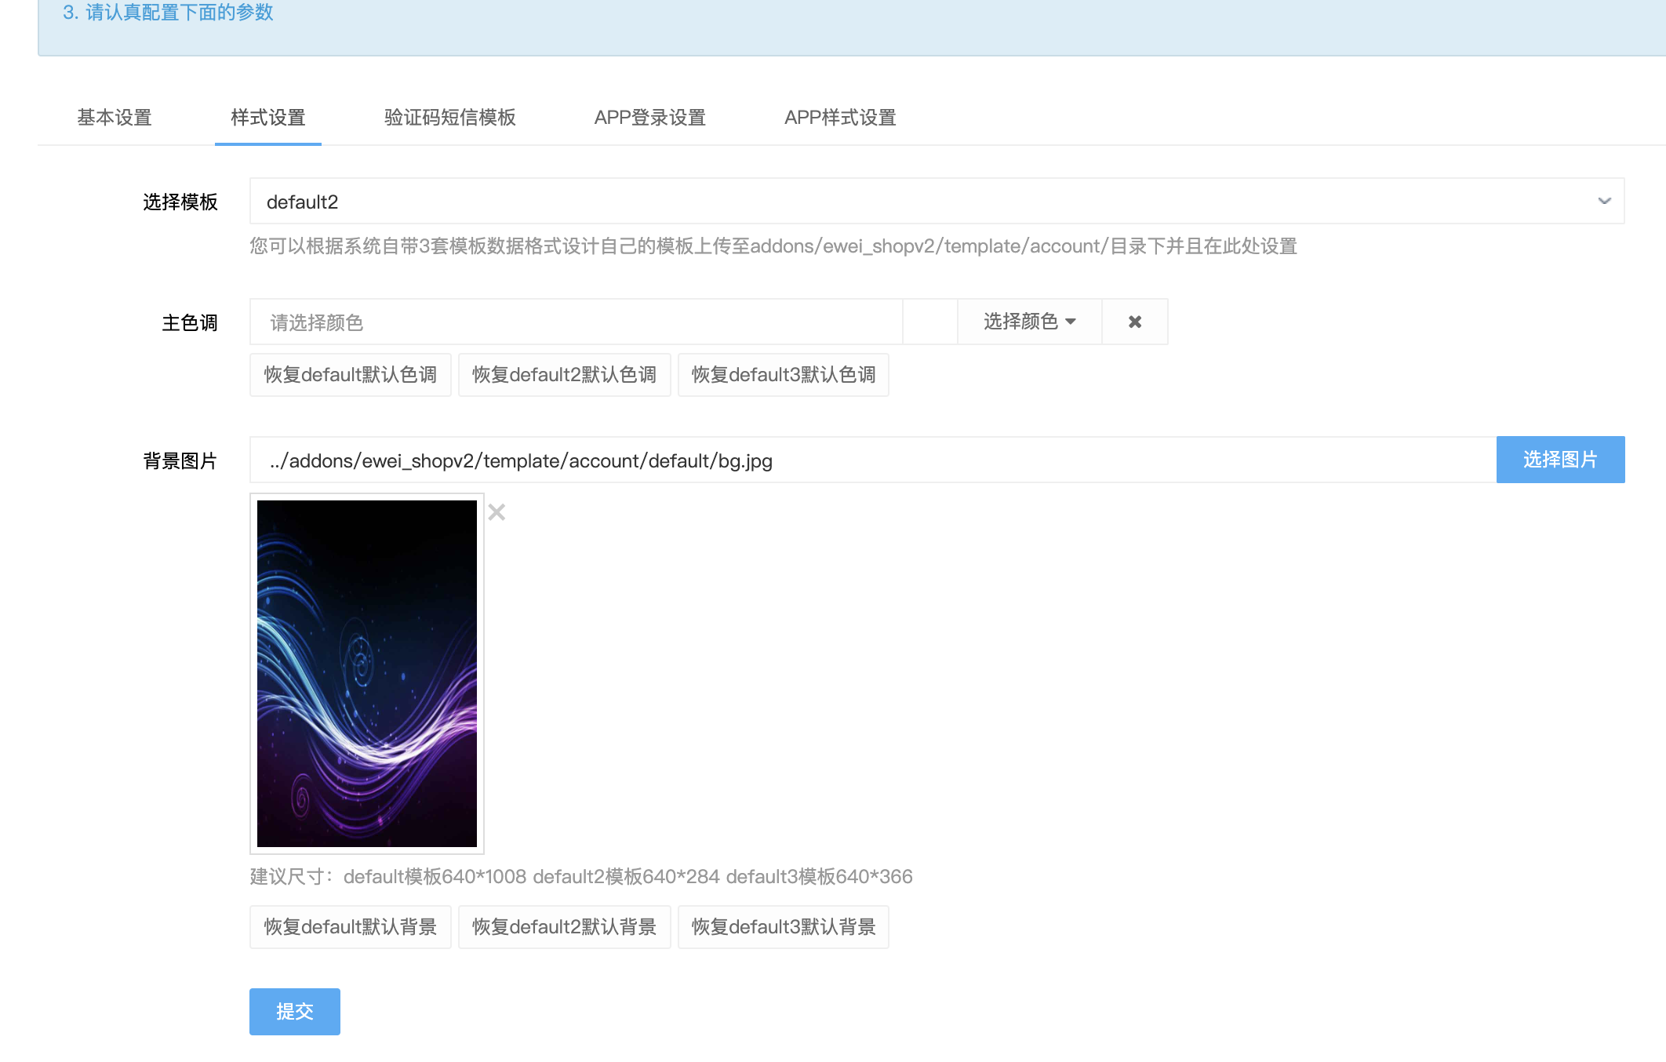Switch to the 基本设置 tab
The image size is (1666, 1062).
pyautogui.click(x=115, y=118)
